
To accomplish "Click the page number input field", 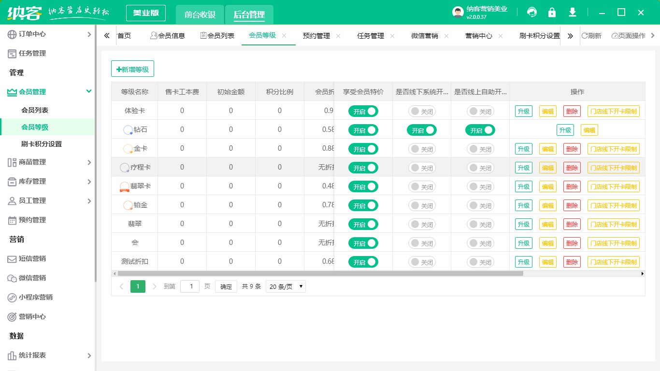I will pos(190,286).
